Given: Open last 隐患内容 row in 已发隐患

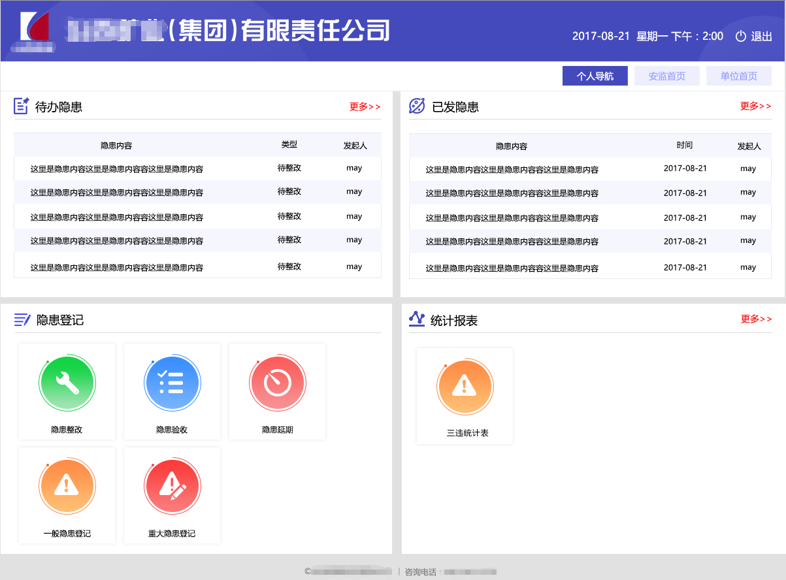Looking at the screenshot, I should [x=512, y=268].
